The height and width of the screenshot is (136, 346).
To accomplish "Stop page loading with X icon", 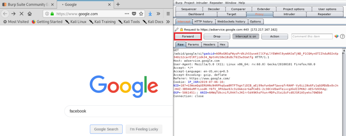I will [21, 13].
